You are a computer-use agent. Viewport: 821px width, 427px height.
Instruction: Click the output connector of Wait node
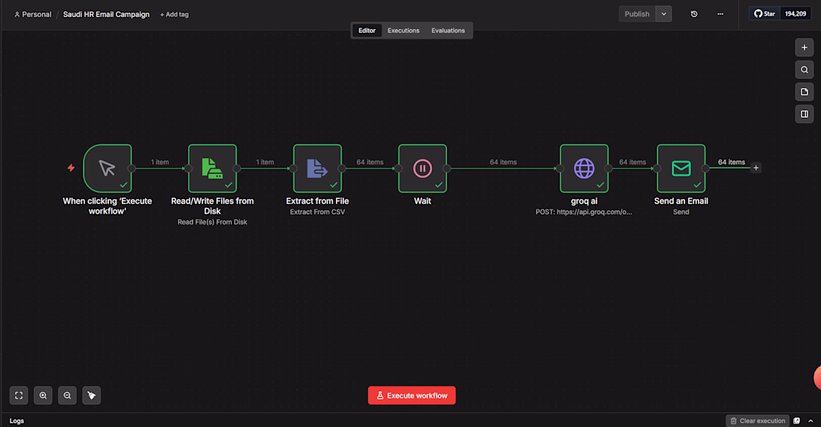coord(447,168)
